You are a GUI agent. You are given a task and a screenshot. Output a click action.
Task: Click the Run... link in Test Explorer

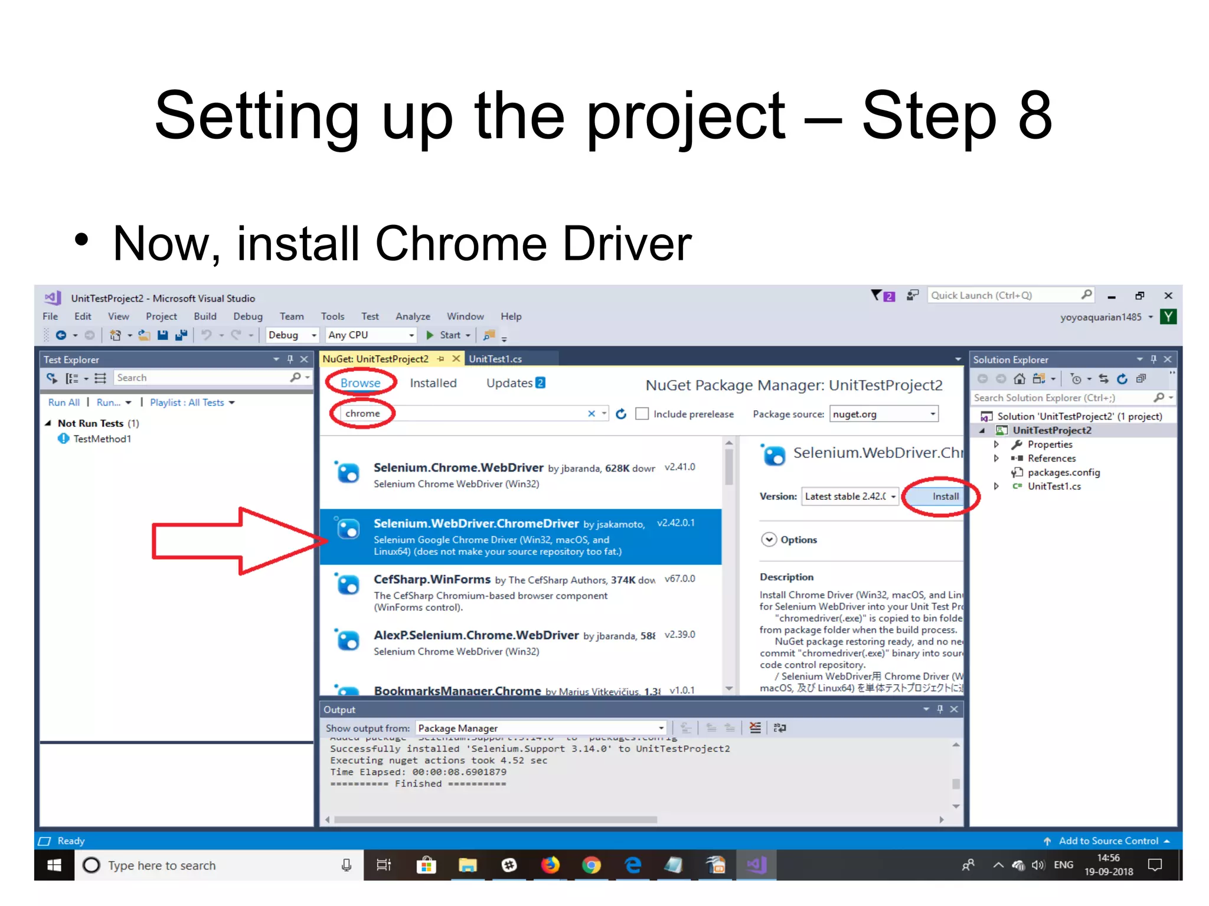coord(109,403)
